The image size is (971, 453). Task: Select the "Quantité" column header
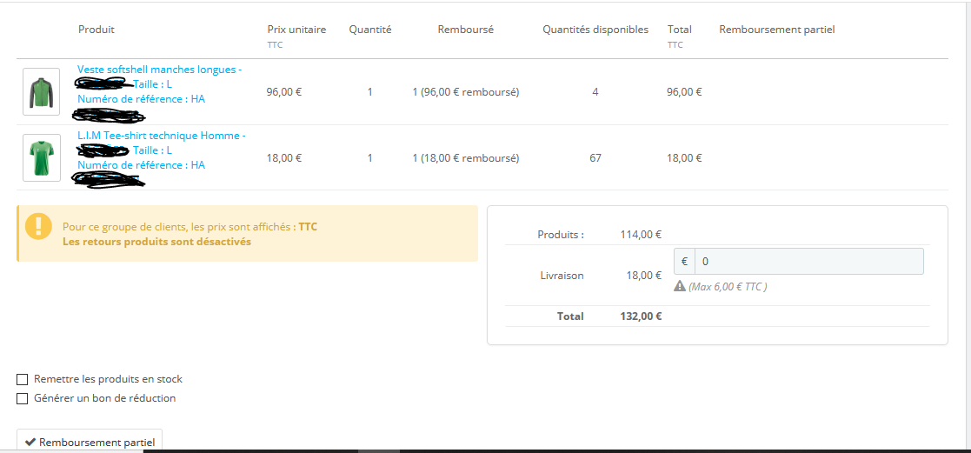tap(370, 30)
